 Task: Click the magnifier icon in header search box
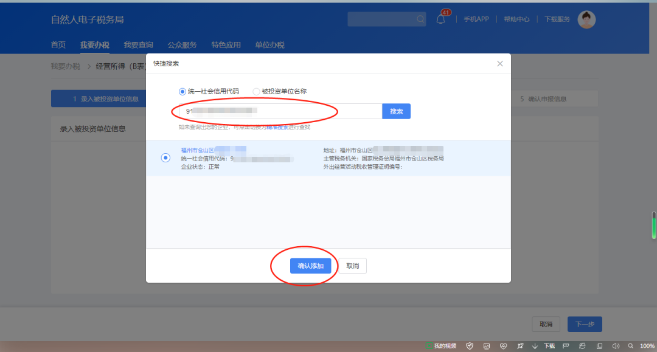point(420,19)
